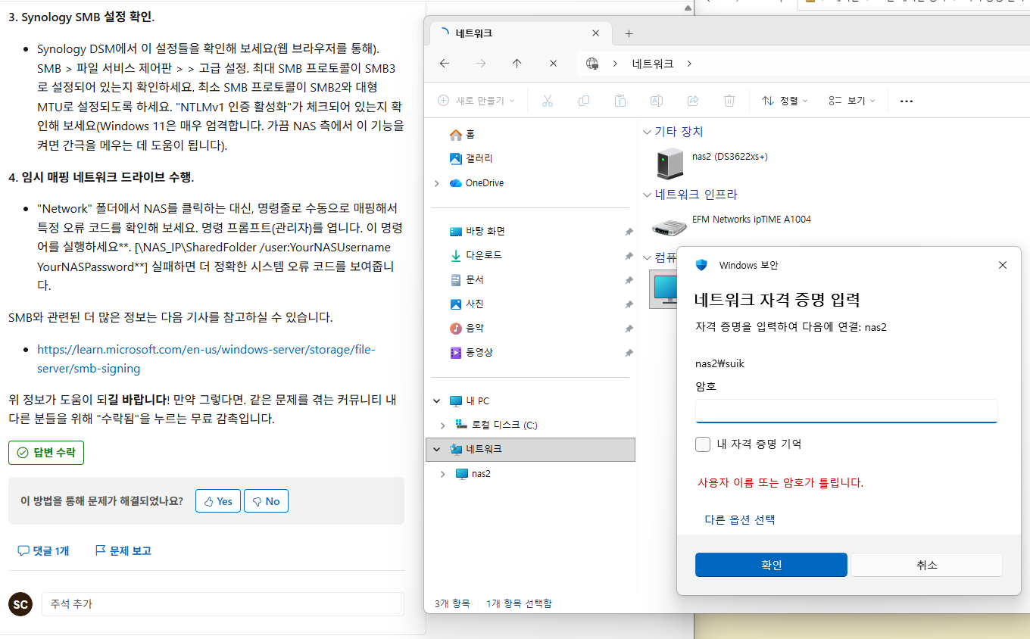The height and width of the screenshot is (639, 1030).
Task: Open 문서 quick access folder
Action: 467,279
